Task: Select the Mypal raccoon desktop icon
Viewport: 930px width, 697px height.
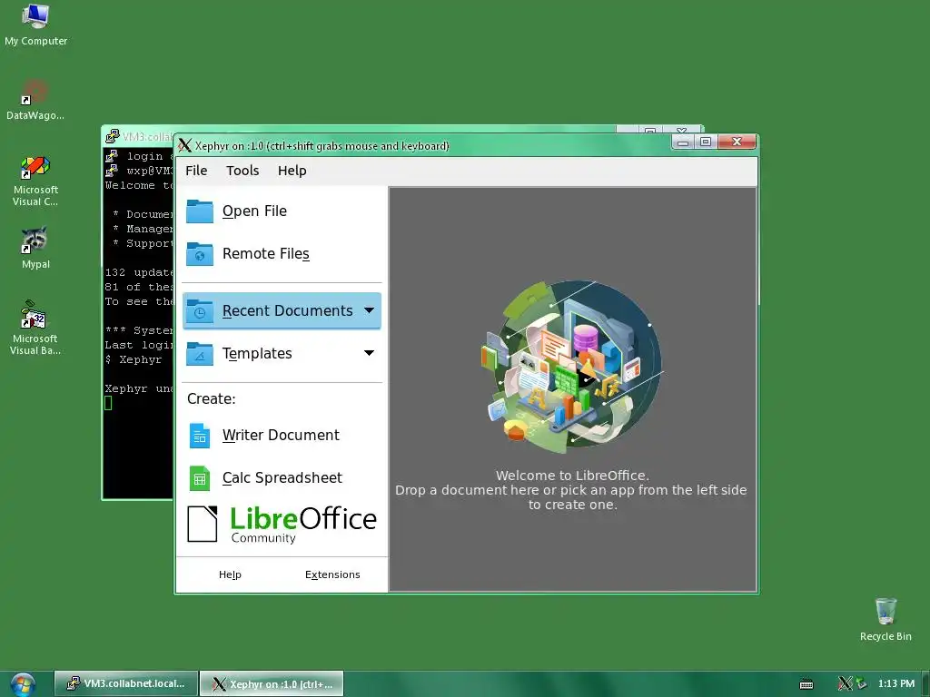Action: [35, 248]
